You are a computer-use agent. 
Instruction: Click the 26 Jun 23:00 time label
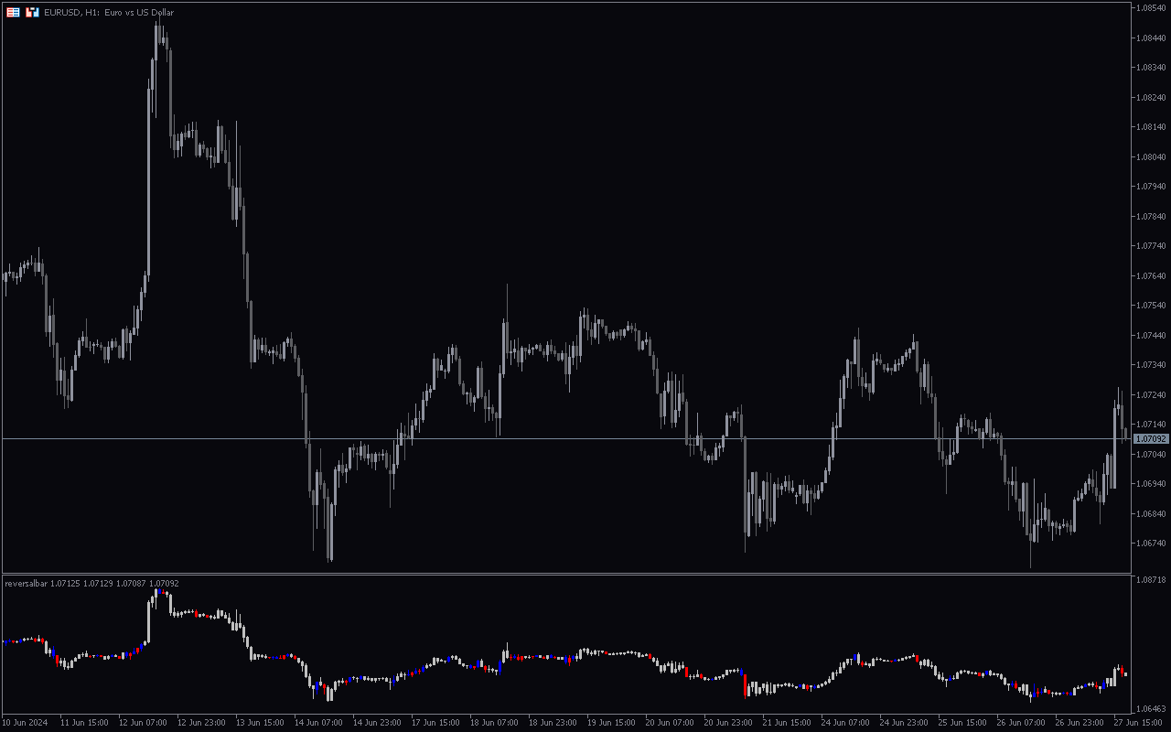1080,723
